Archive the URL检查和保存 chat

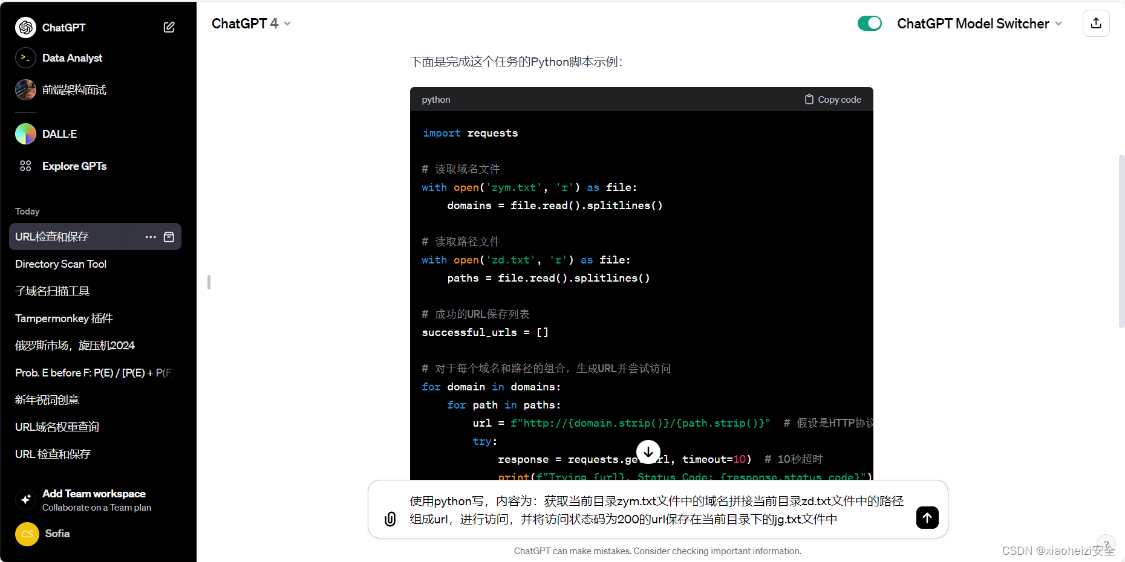point(169,237)
